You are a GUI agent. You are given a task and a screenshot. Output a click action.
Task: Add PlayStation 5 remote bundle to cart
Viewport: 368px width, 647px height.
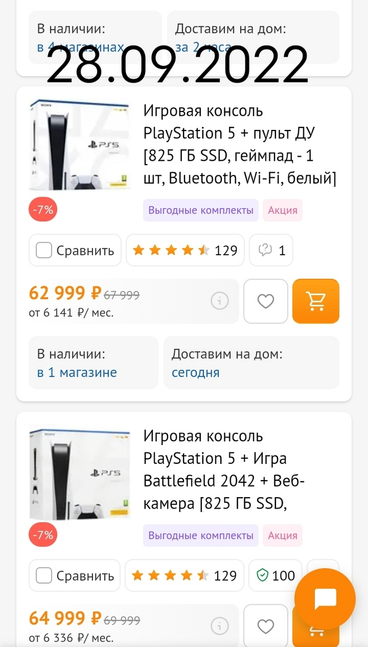pyautogui.click(x=315, y=301)
